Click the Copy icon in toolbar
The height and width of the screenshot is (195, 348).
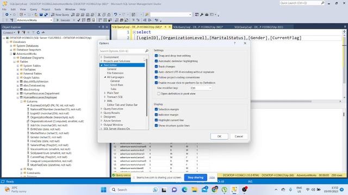(x=104, y=15)
